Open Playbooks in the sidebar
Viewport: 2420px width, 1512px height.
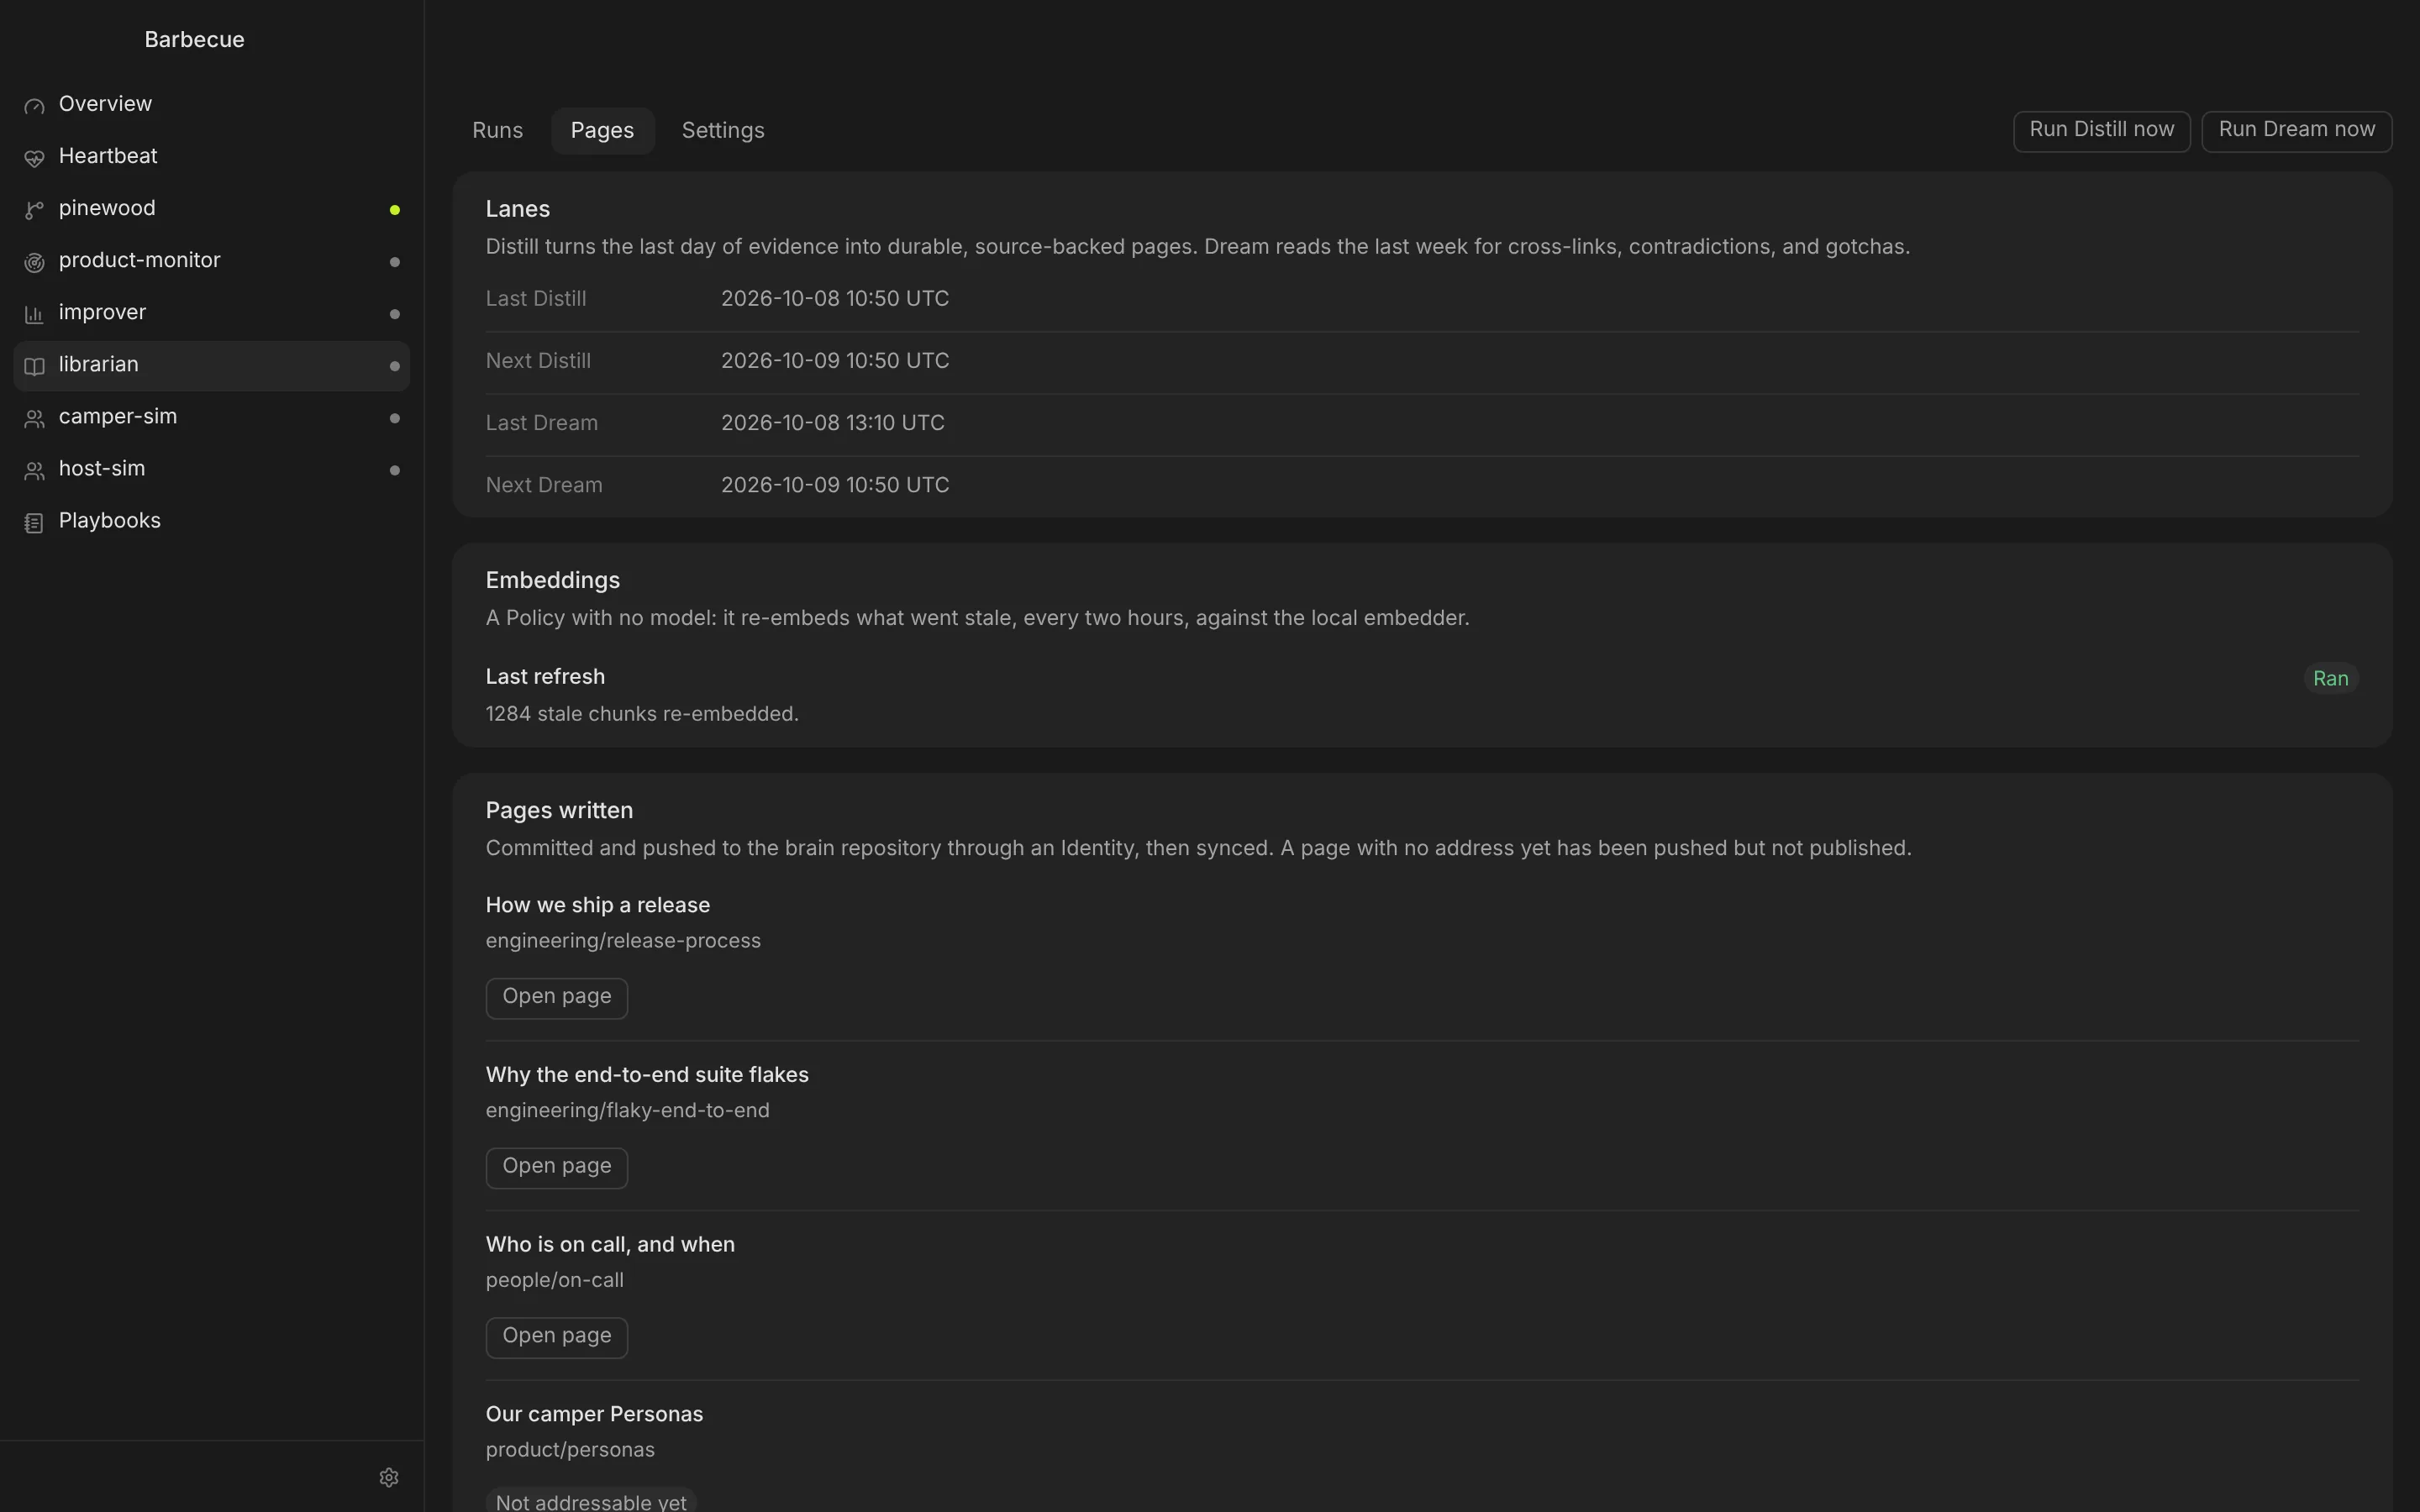(x=211, y=521)
